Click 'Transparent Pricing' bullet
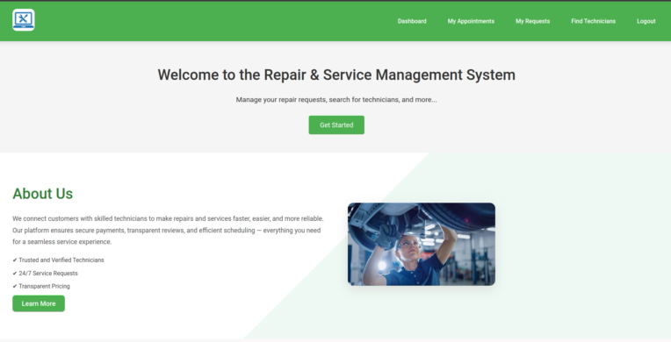671x342 pixels. [41, 287]
